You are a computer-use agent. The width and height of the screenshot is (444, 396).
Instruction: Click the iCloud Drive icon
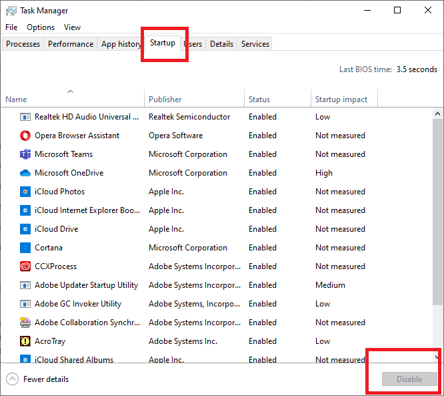pos(25,229)
